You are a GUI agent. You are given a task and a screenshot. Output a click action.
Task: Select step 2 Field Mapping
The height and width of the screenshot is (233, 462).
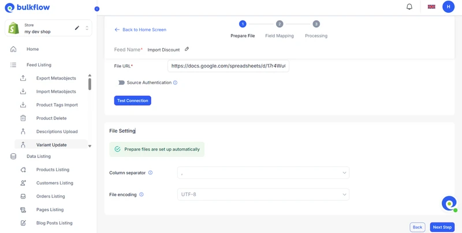pos(280,29)
